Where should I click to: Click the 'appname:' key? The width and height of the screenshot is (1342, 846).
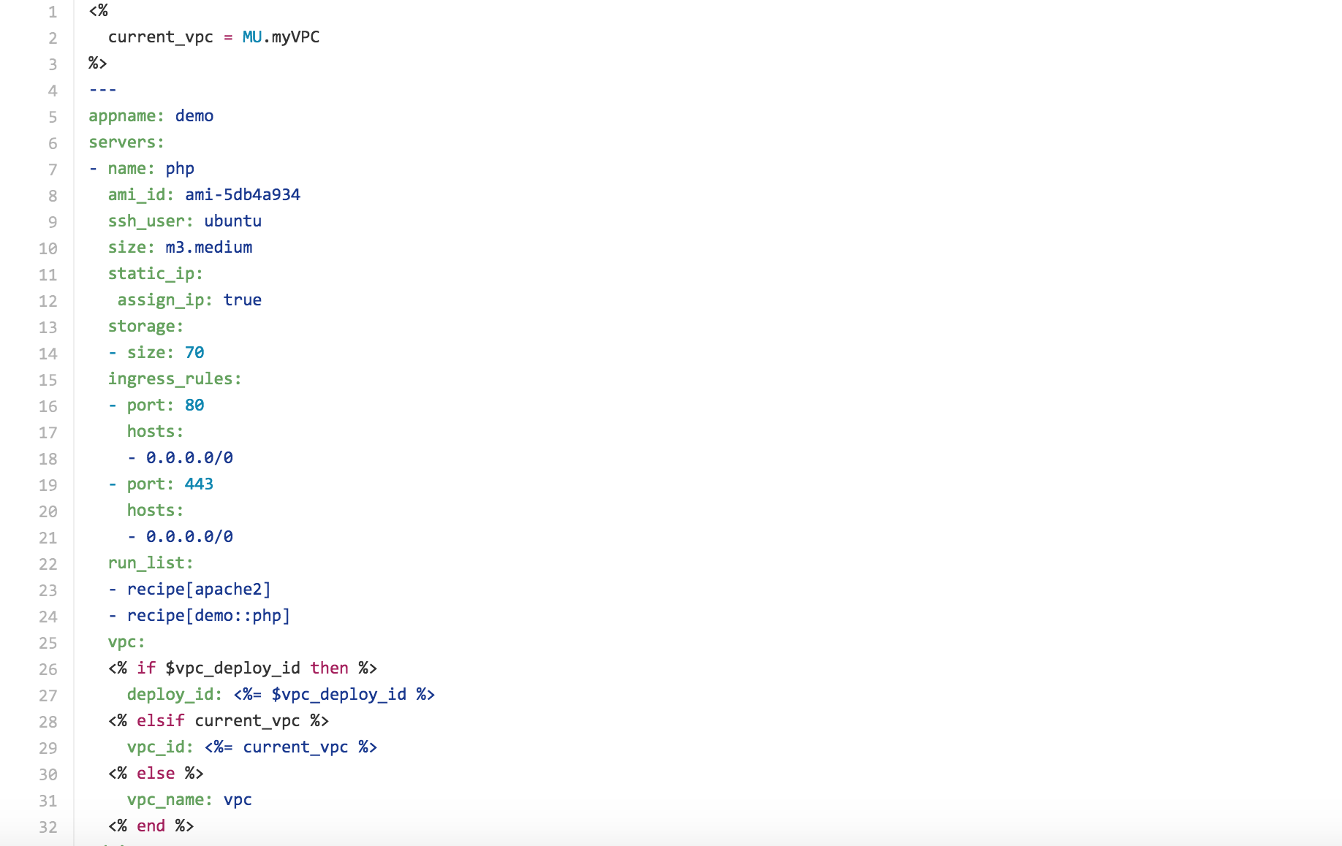(127, 116)
